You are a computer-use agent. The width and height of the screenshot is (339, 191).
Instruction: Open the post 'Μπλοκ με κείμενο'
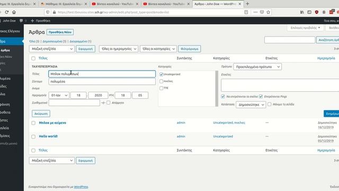click(x=52, y=123)
